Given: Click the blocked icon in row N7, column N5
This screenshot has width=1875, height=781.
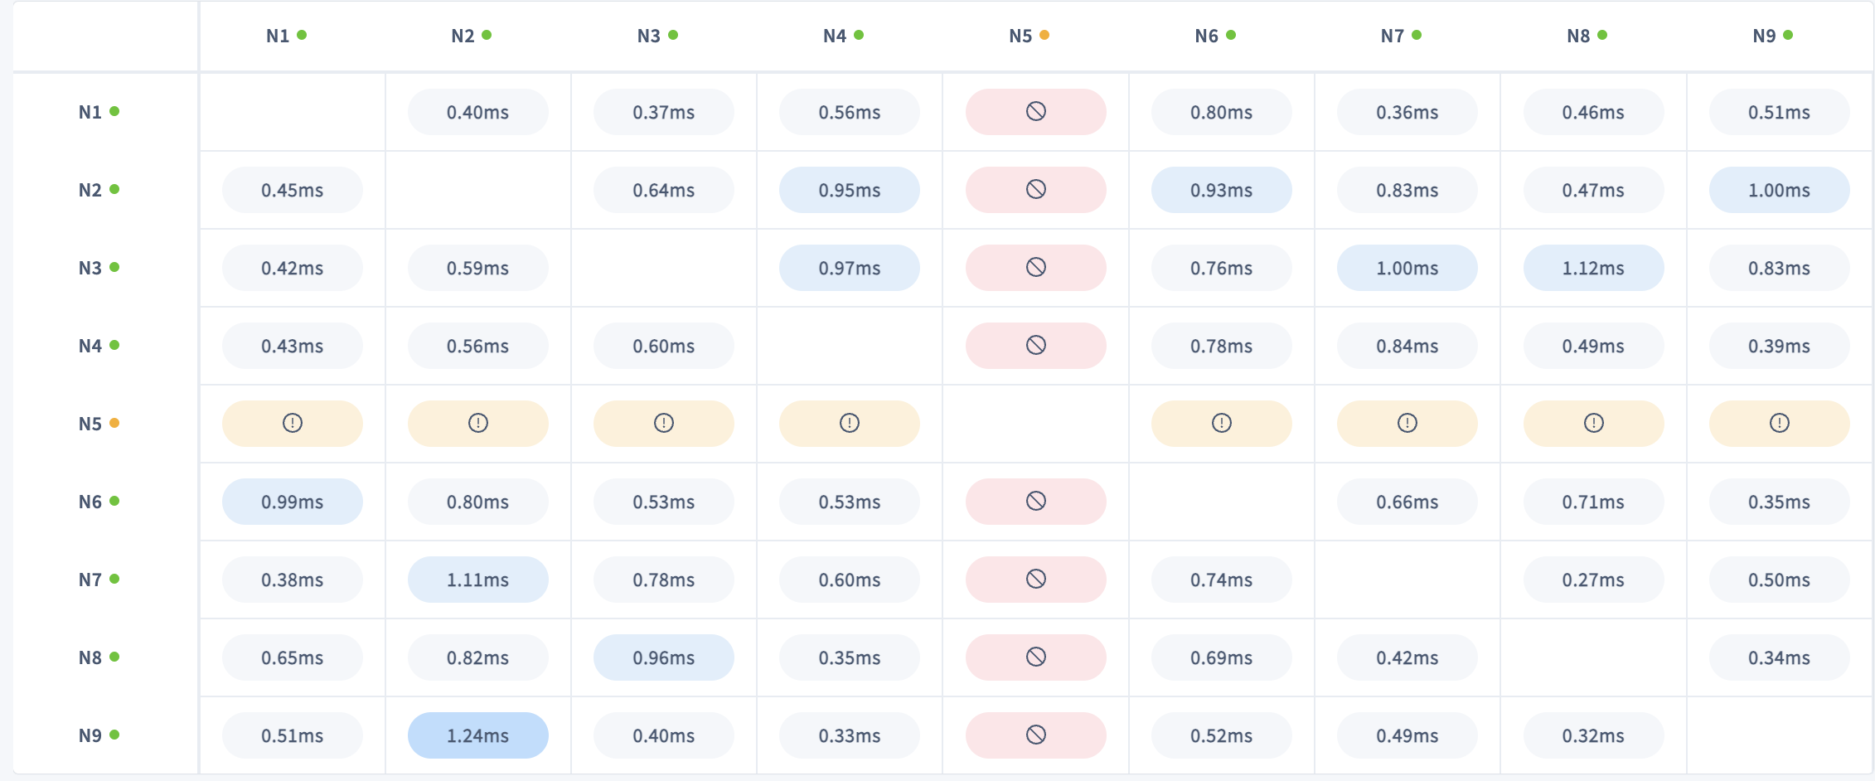Looking at the screenshot, I should [1035, 580].
